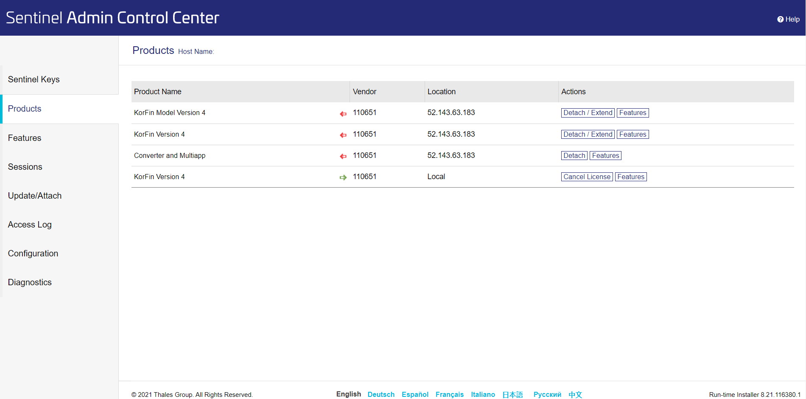Click Features button for KorFin Model Version 4
This screenshot has height=399, width=806.
[632, 113]
